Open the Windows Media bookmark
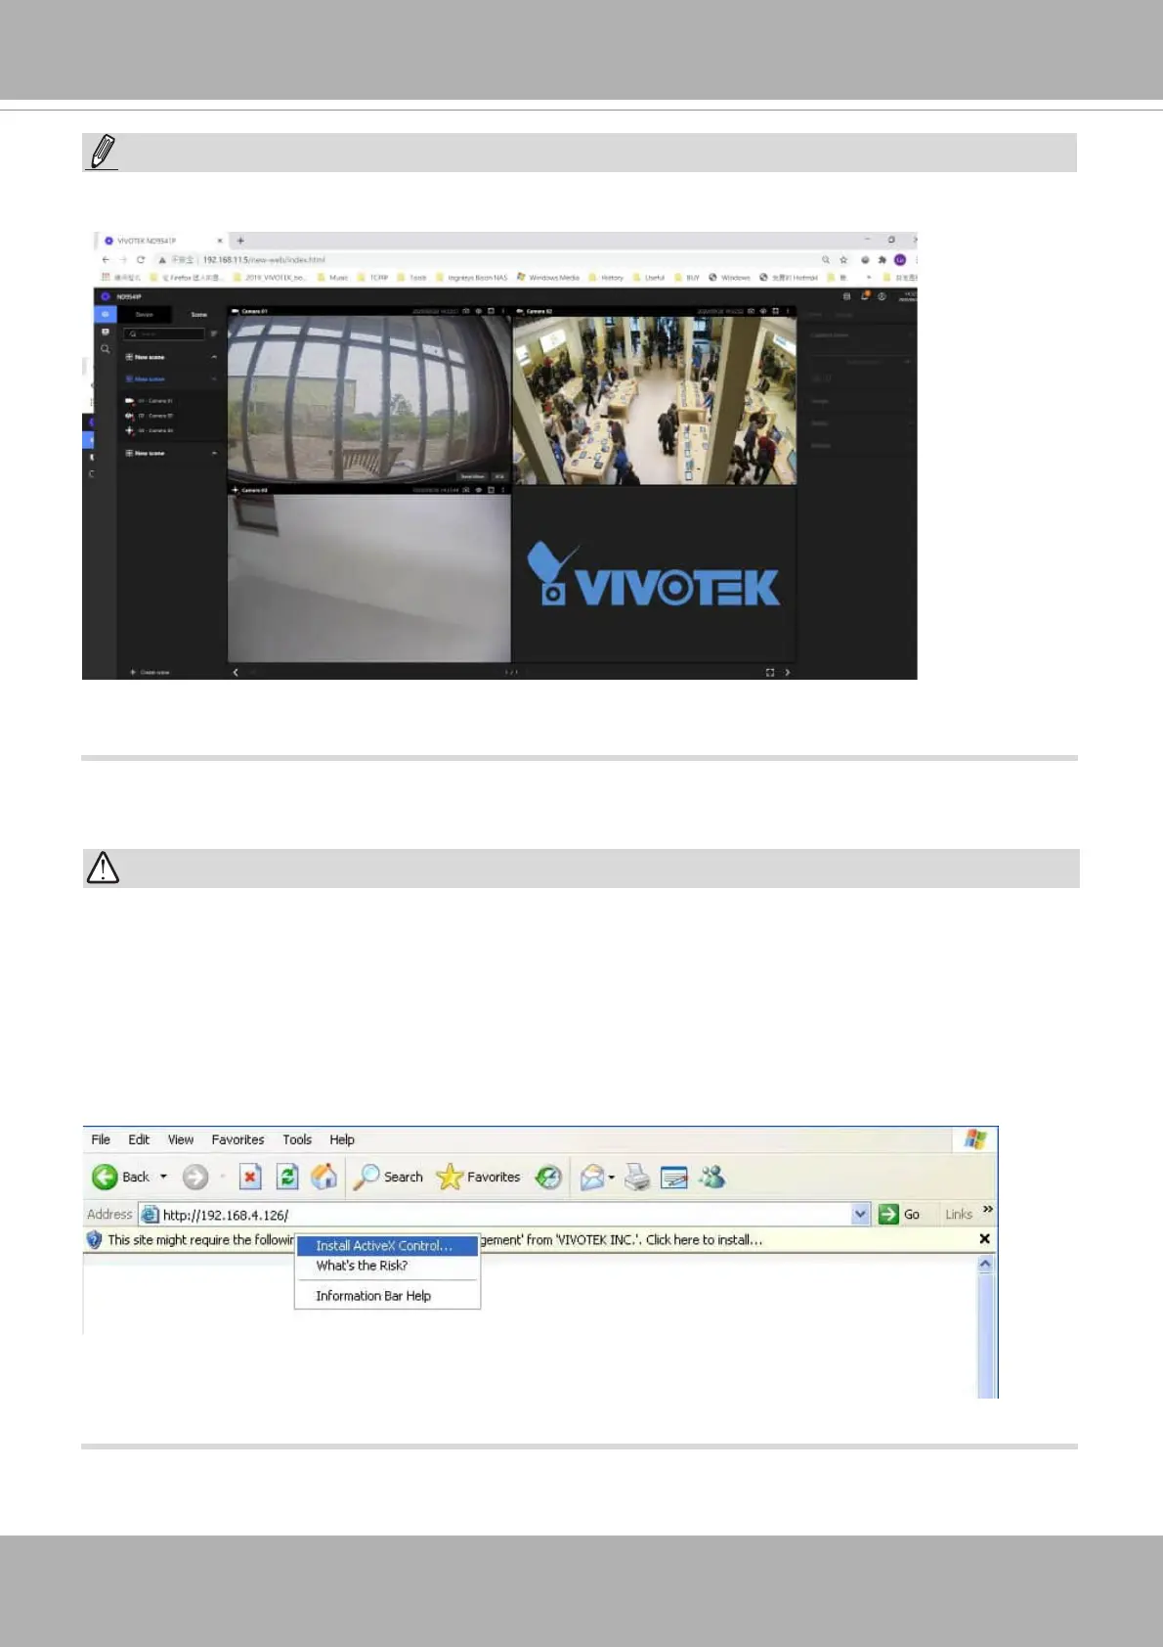 click(x=548, y=278)
